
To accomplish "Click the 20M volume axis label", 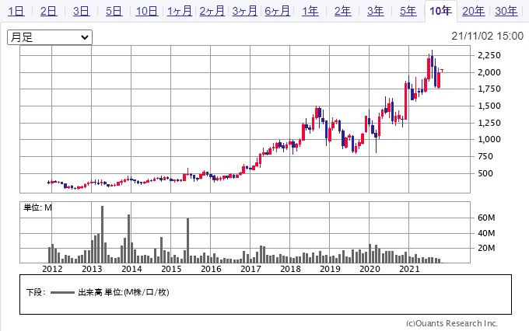I will click(486, 248).
